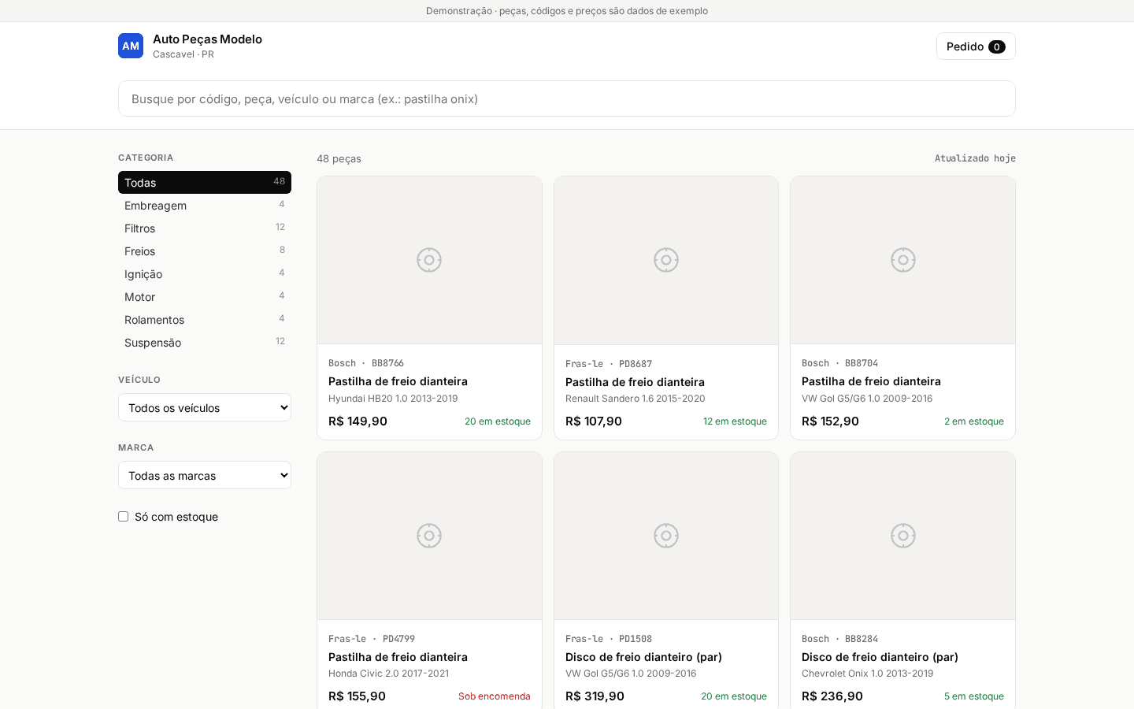Filter parts by Motor category

(205, 296)
